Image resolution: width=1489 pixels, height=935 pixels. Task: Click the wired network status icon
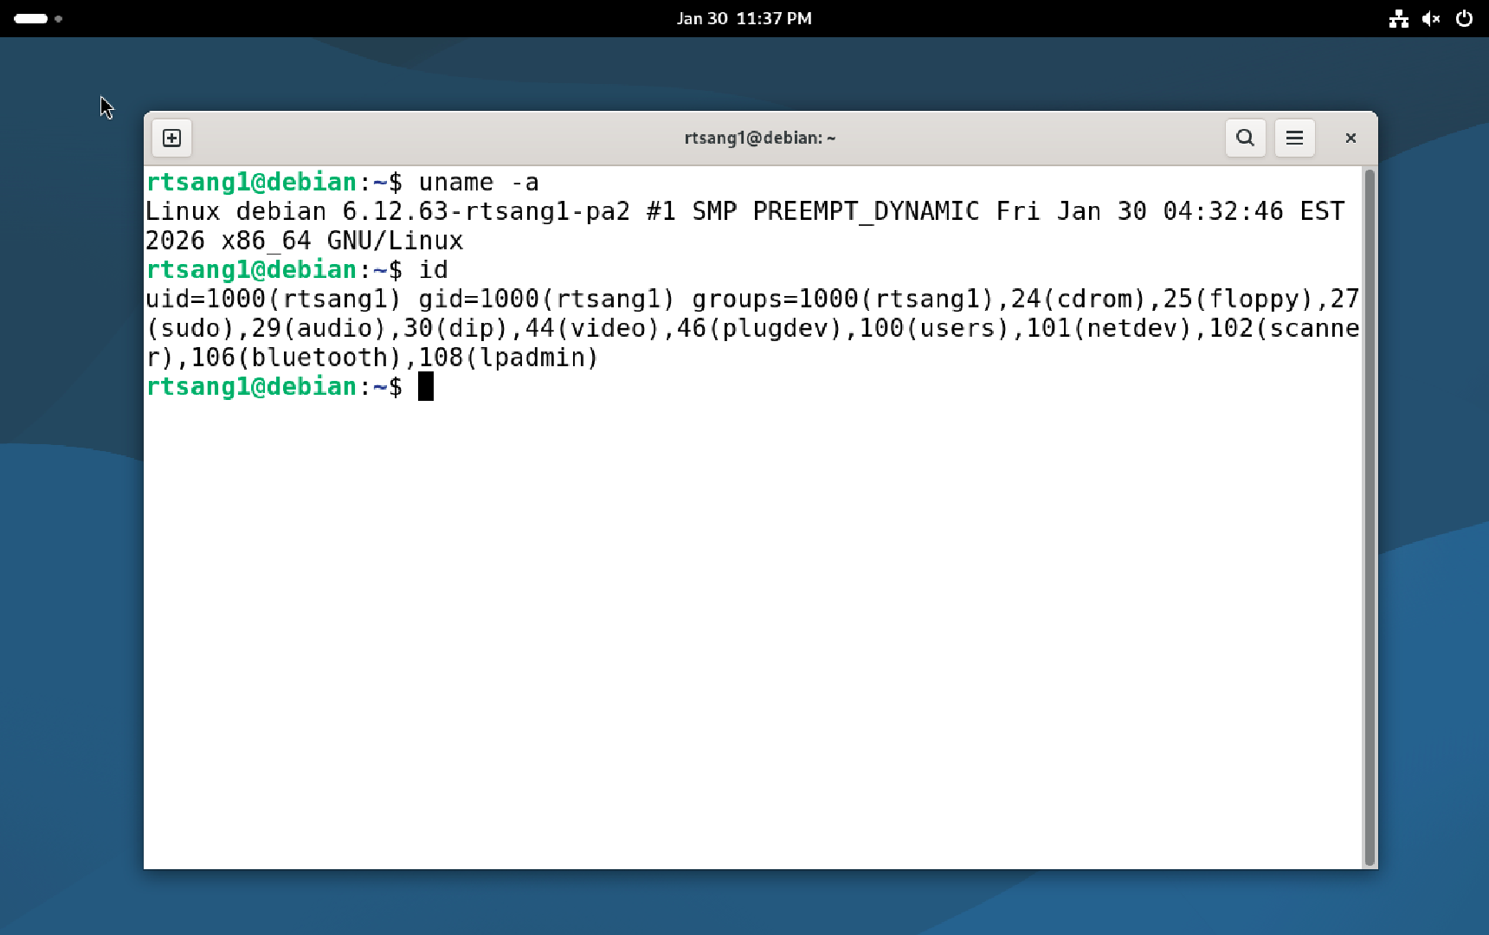pyautogui.click(x=1398, y=18)
